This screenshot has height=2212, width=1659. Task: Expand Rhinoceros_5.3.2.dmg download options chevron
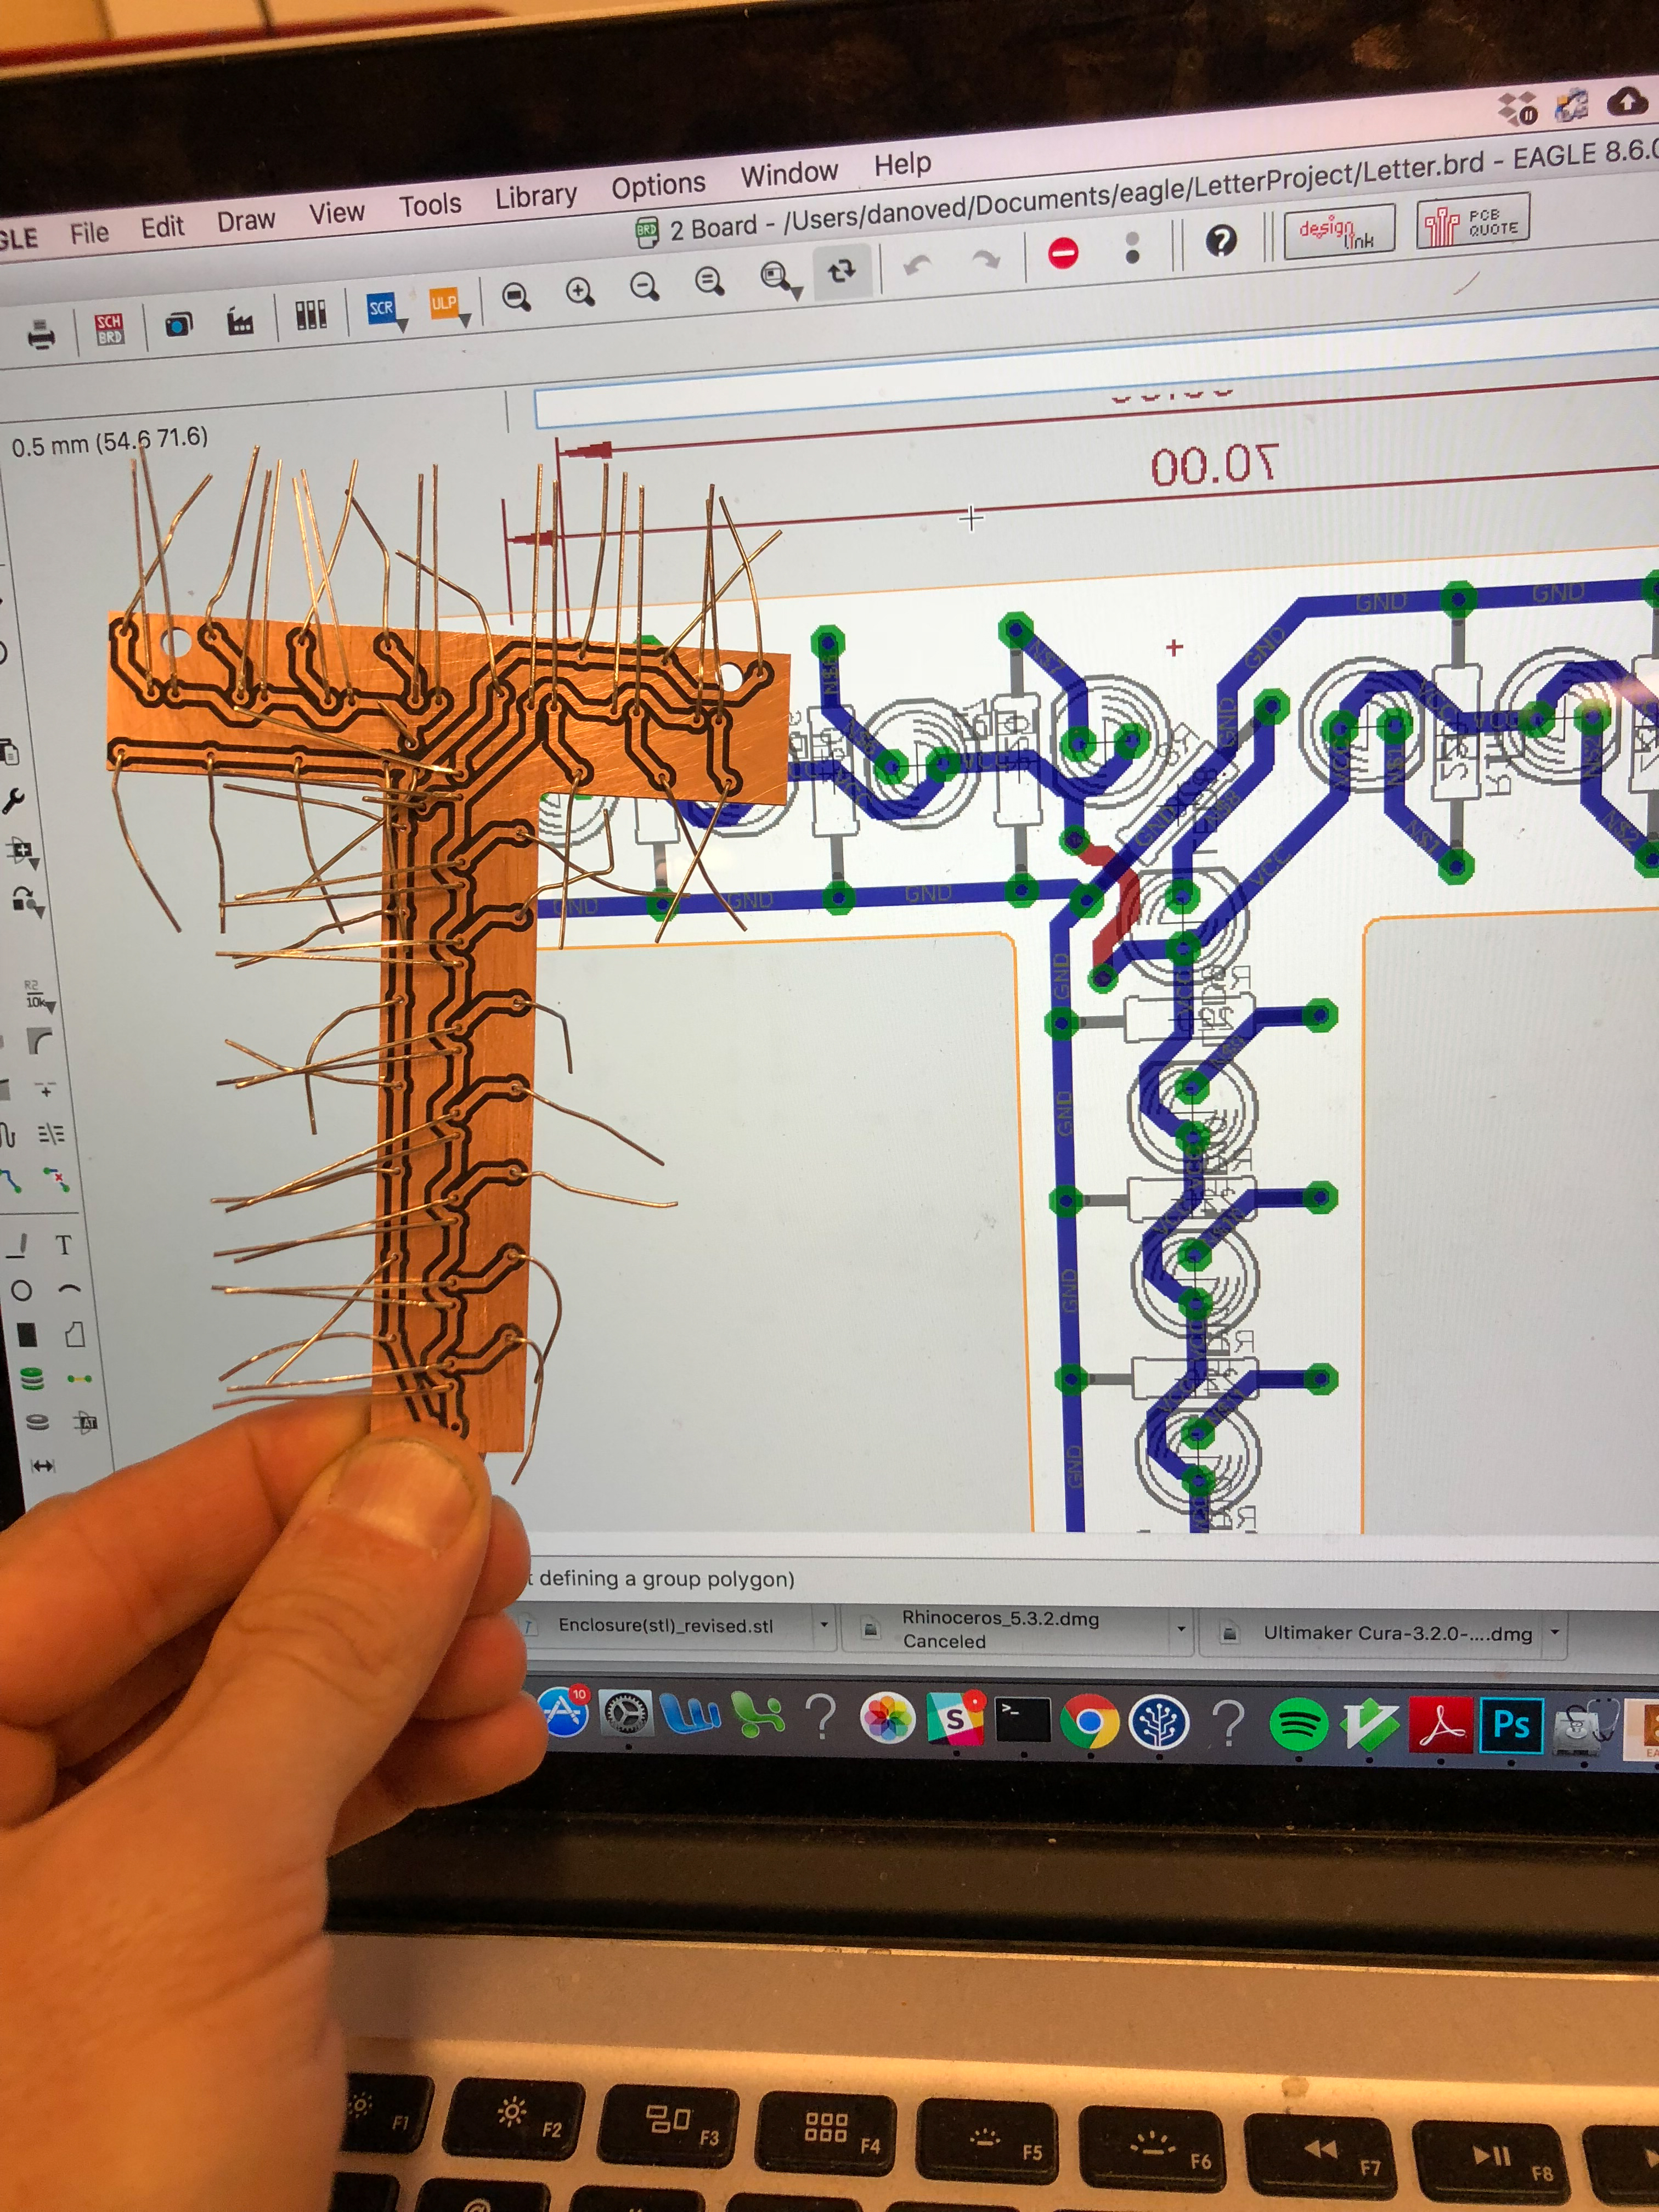[x=1181, y=1629]
